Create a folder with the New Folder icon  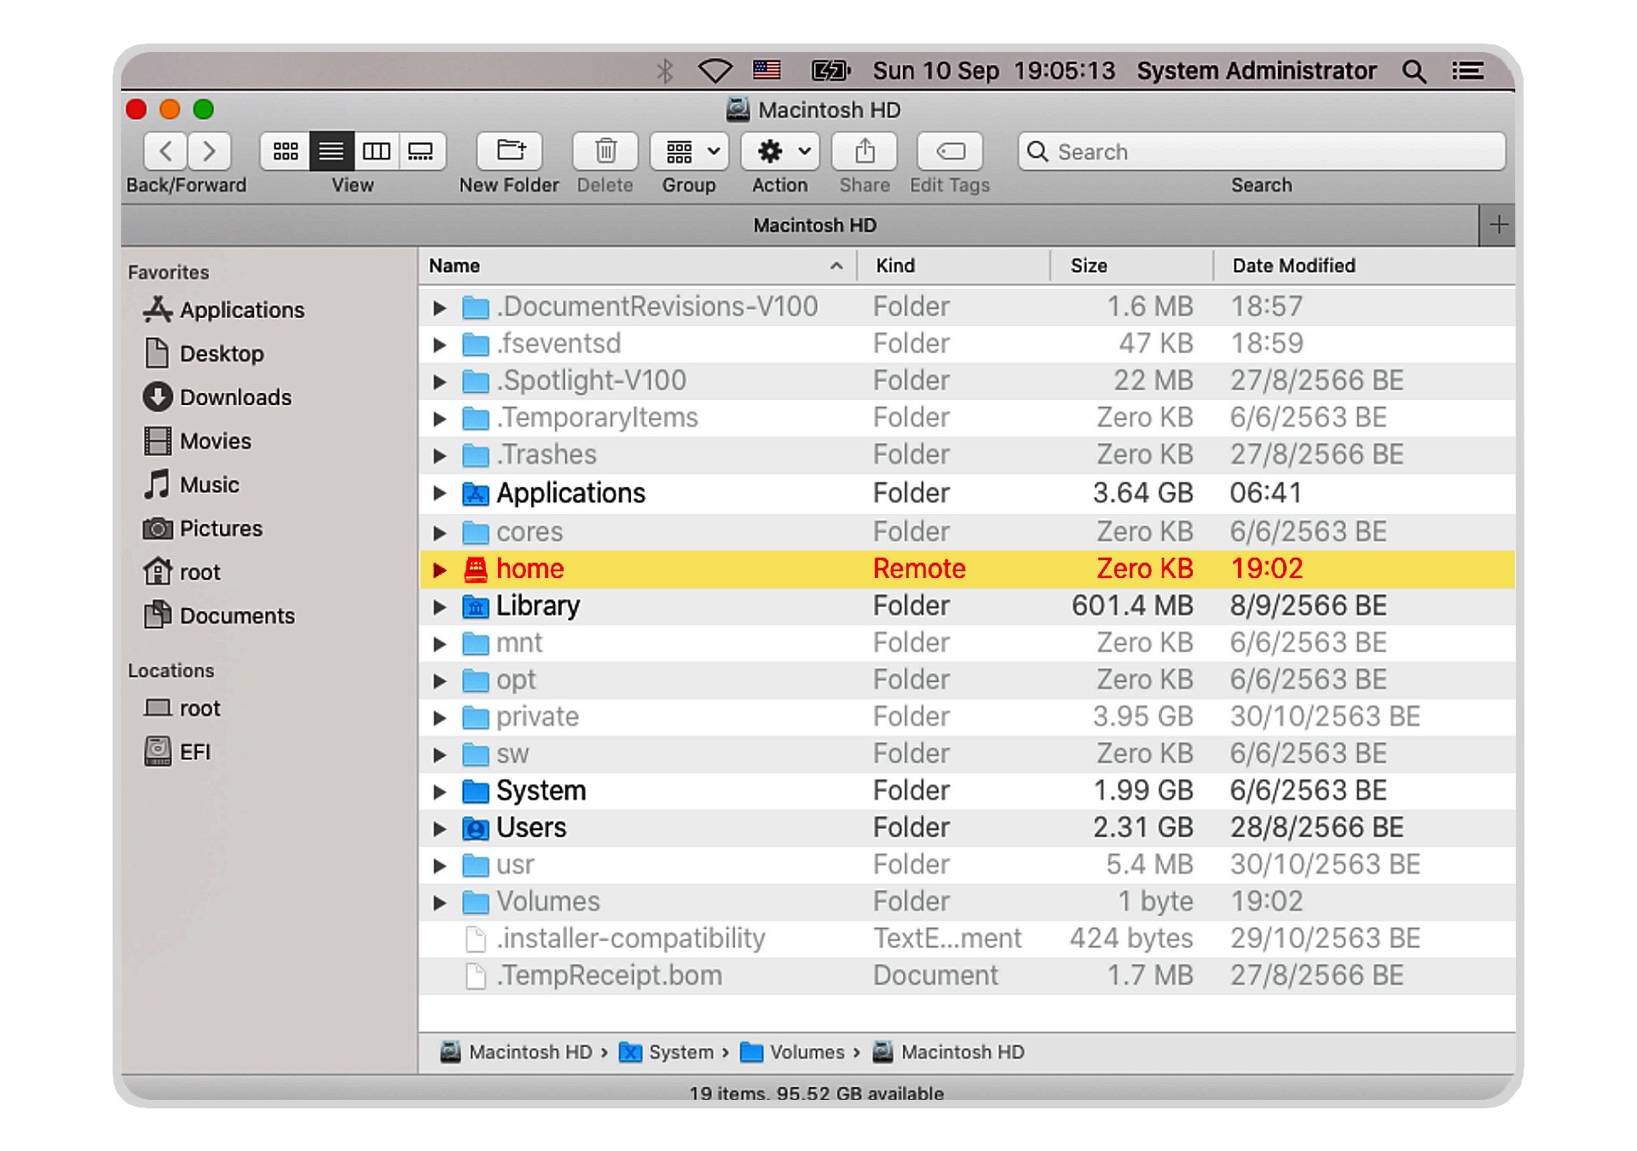coord(509,151)
